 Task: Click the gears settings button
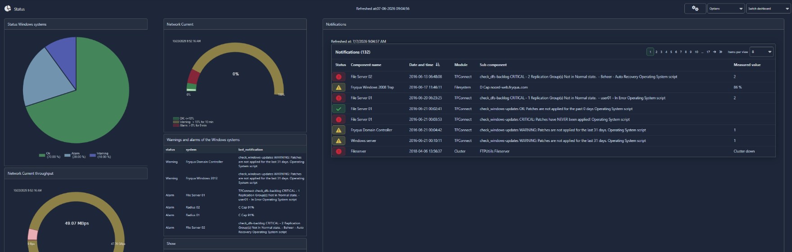coord(695,9)
